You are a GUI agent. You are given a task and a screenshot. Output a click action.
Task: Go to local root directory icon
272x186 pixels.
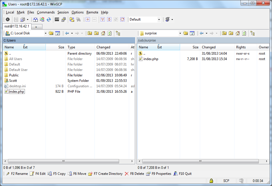pos(96,33)
